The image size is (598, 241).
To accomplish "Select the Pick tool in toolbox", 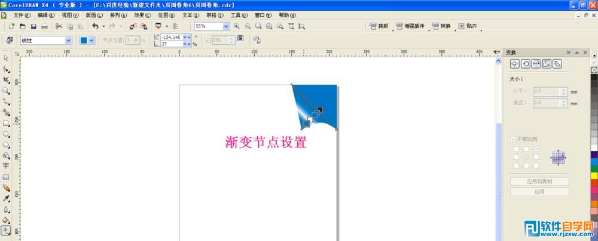I will (6, 58).
